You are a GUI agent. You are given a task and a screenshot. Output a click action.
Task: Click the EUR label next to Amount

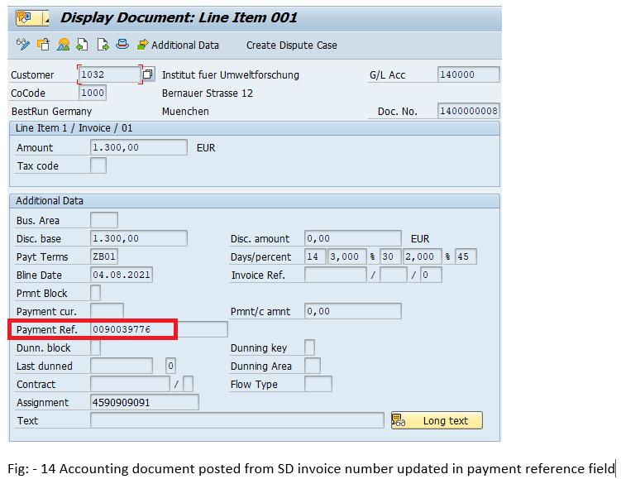[x=206, y=148]
